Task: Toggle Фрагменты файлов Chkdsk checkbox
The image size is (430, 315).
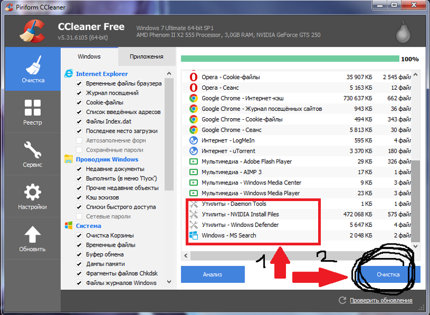Action: coord(79,273)
